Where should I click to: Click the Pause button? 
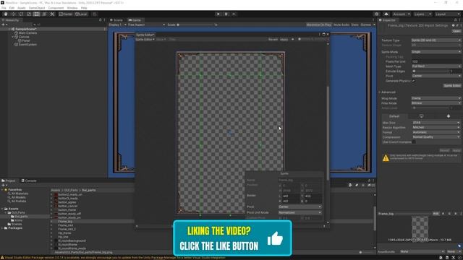(x=226, y=14)
